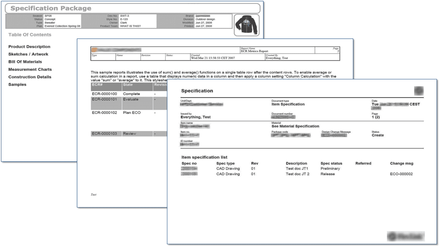Select the Test doc JT1 description
Viewport: 440px width, 247px height.
[297, 168]
